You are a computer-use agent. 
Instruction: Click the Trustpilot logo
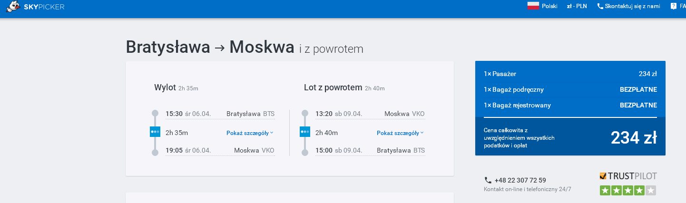pyautogui.click(x=628, y=176)
